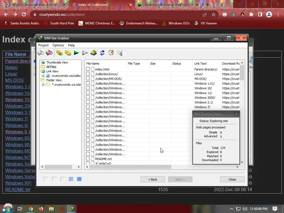
Task: Check the Windows 2000/ row checkbox
Action: coord(88,97)
